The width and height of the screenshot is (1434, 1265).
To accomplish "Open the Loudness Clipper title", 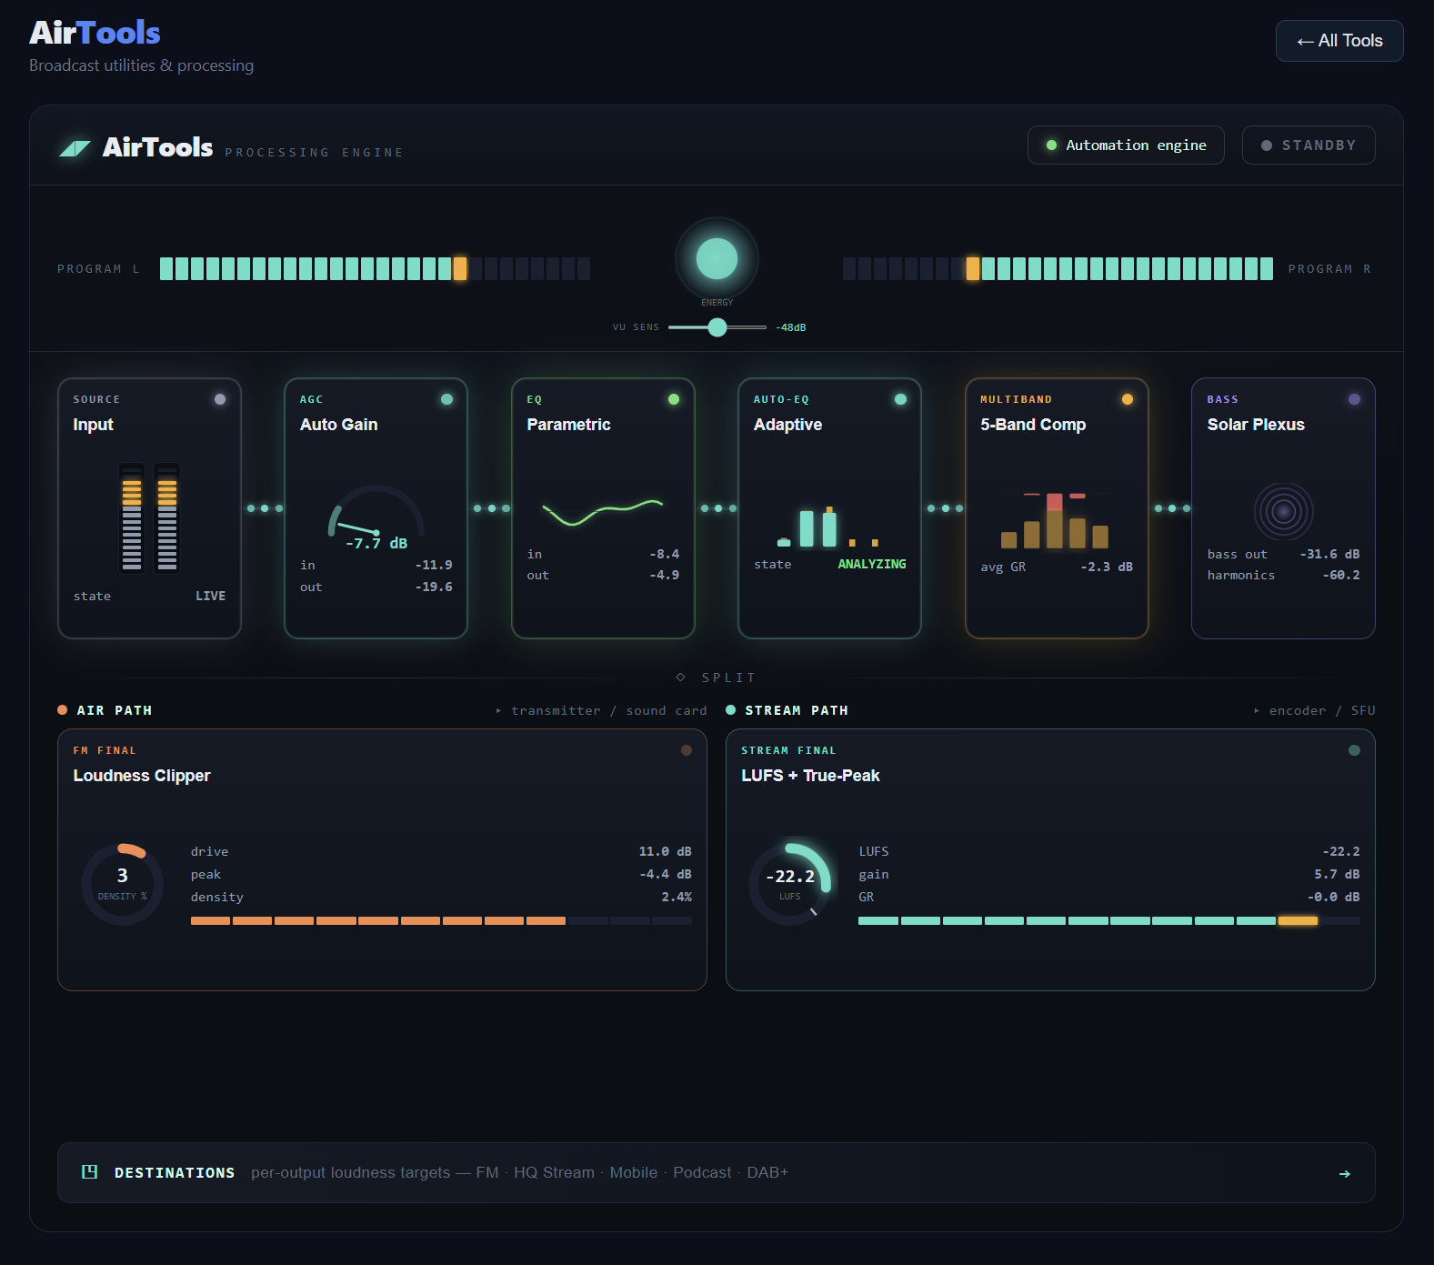I will click(142, 776).
